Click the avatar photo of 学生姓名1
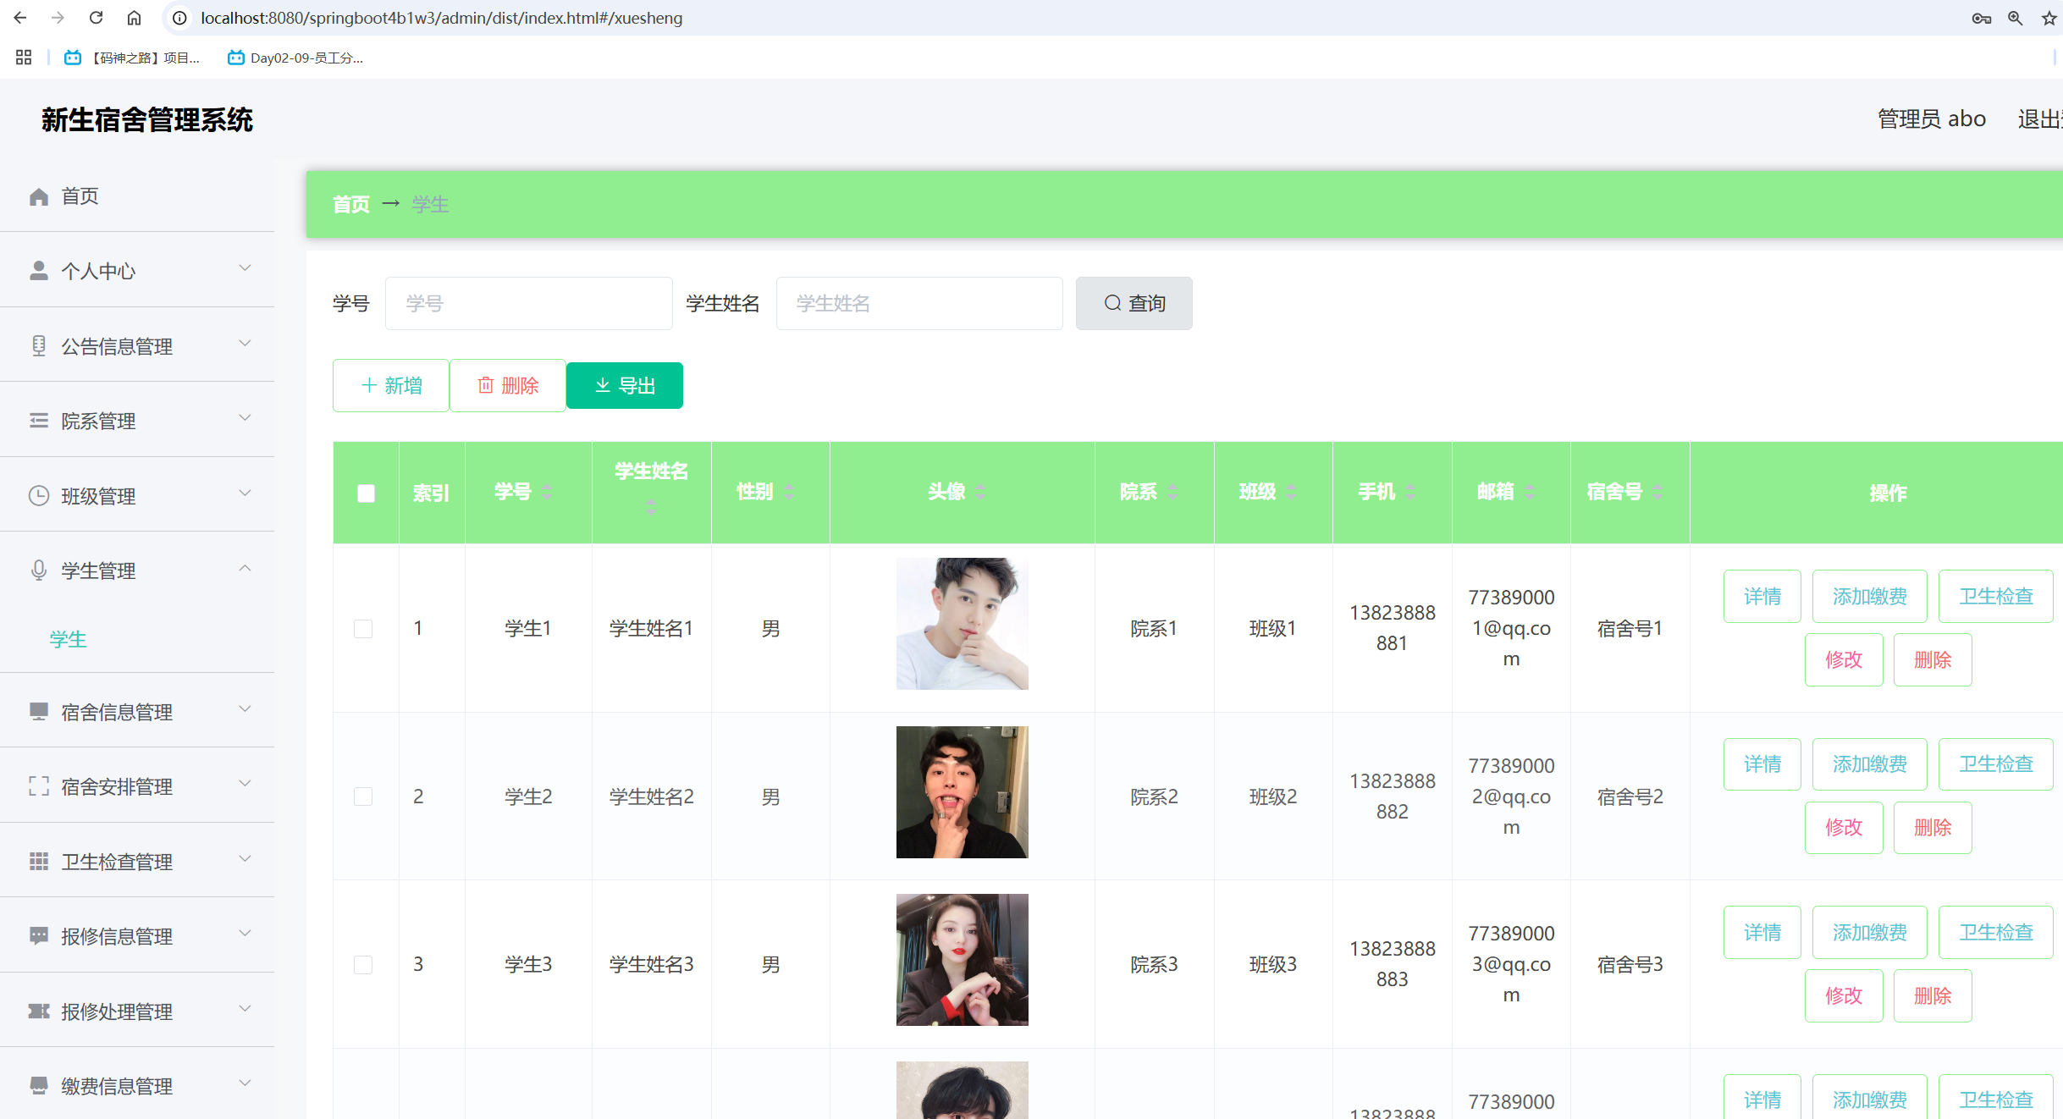 coord(962,624)
